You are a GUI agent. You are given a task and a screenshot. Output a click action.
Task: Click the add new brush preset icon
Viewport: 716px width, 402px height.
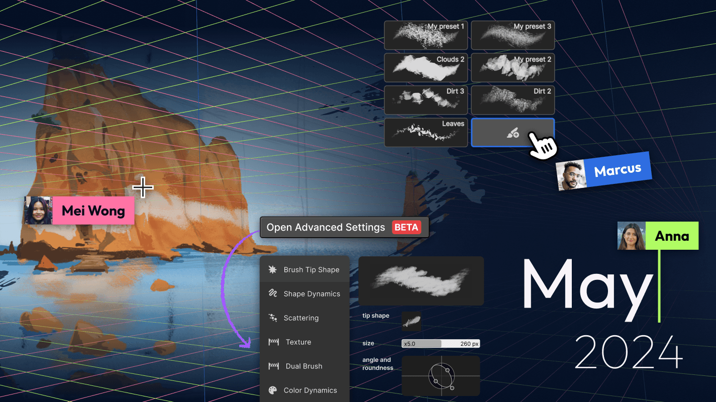(x=513, y=133)
